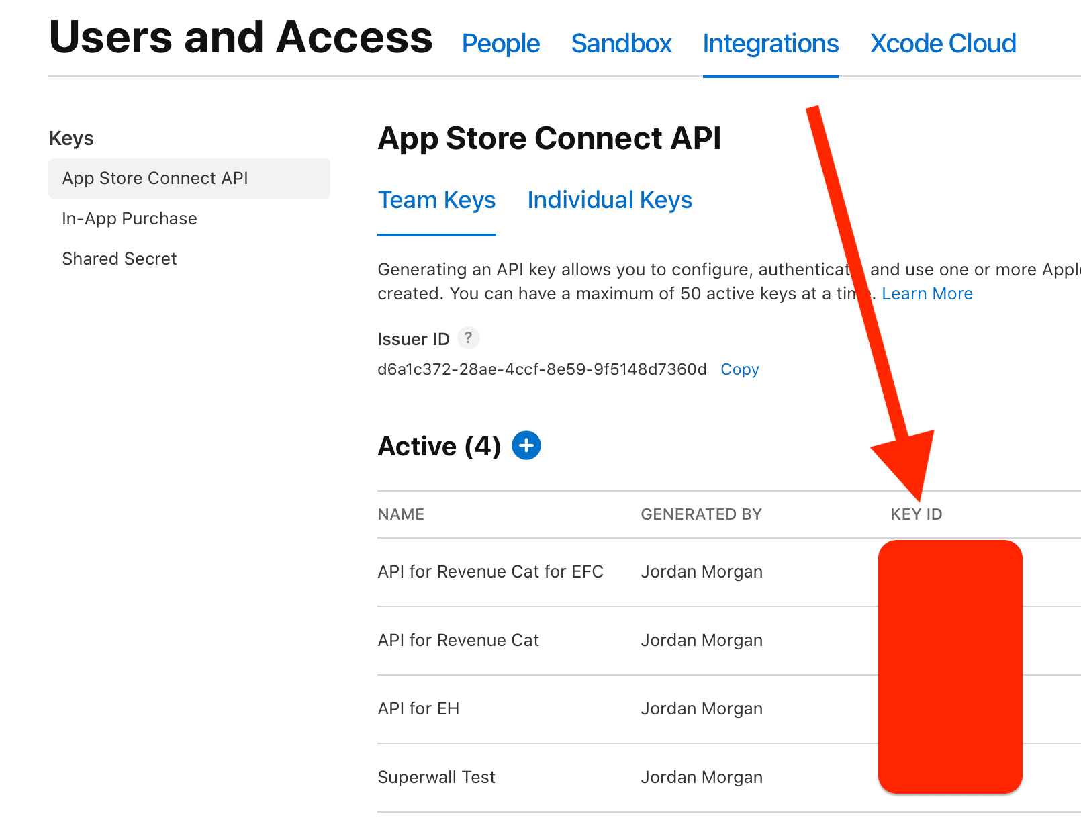Screen dimensions: 1081x830
Task: Open the People tab
Action: [x=501, y=44]
